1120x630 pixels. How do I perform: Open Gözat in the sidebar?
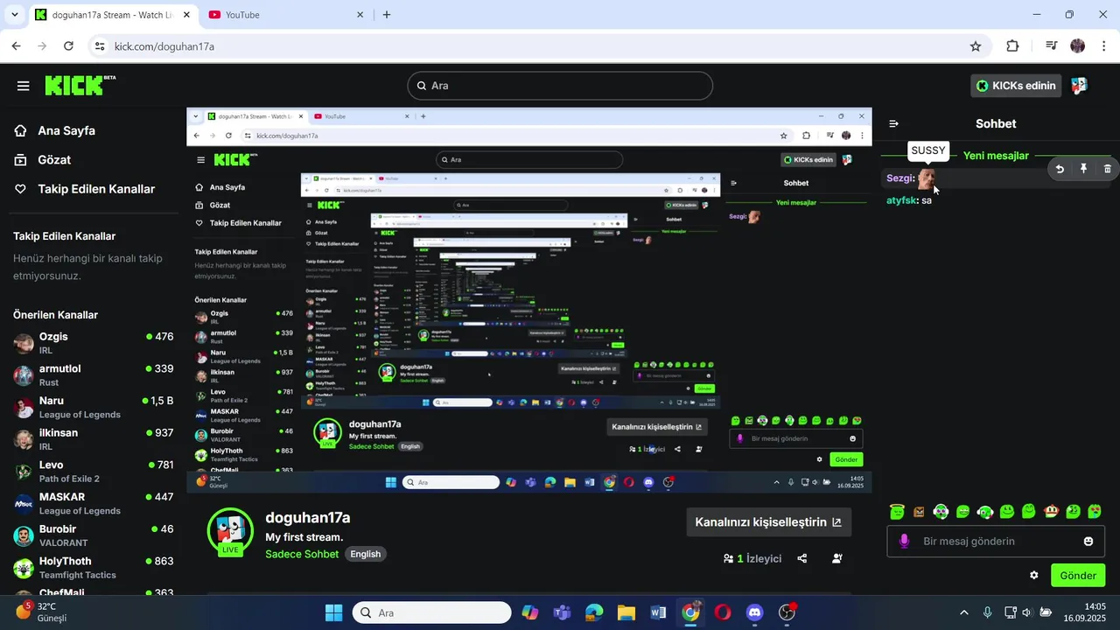coord(54,159)
